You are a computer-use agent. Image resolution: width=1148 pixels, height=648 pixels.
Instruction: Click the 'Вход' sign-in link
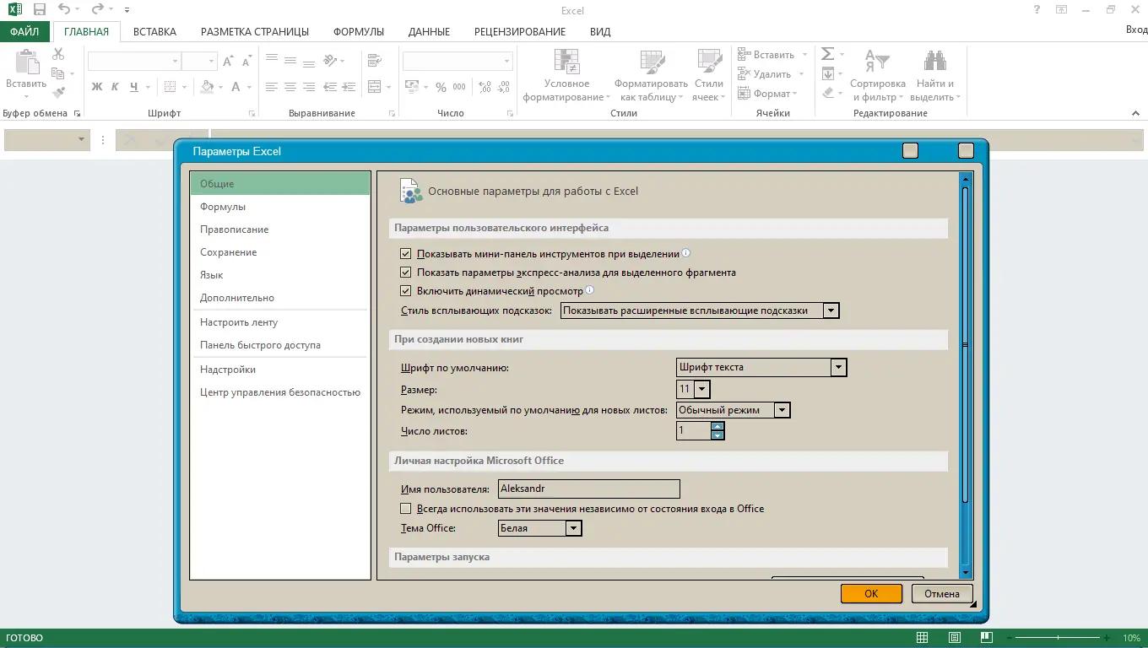pos(1136,30)
